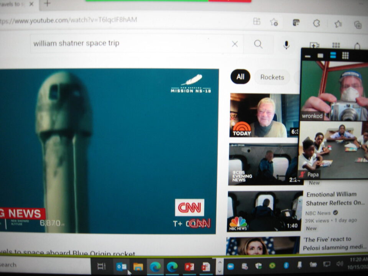The width and height of the screenshot is (368, 276).
Task: Select the Rockets filter chip
Action: 272,77
